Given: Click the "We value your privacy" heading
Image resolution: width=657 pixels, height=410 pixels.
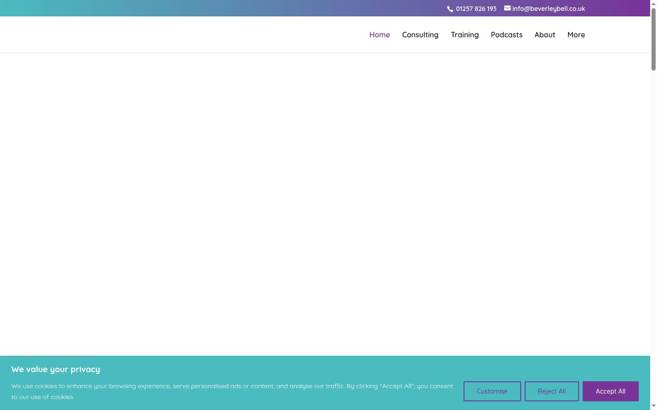Looking at the screenshot, I should 56,369.
